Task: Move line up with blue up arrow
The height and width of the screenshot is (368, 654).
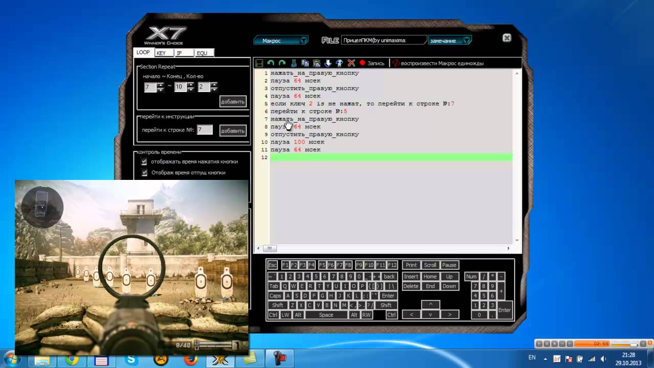Action: click(339, 63)
